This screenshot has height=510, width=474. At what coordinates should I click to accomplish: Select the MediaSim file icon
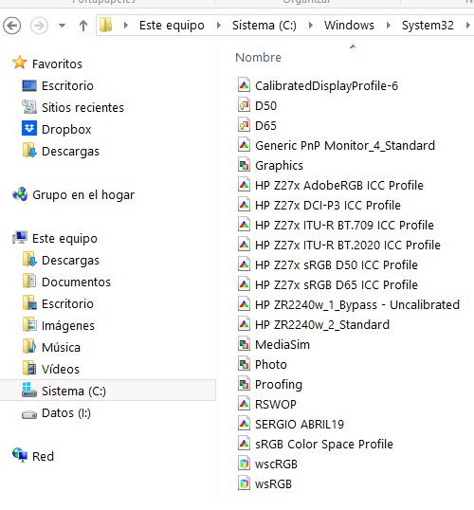coord(244,344)
